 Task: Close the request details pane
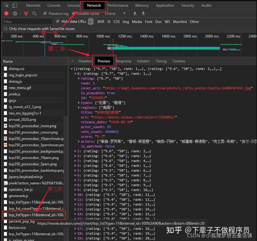pos(72,61)
